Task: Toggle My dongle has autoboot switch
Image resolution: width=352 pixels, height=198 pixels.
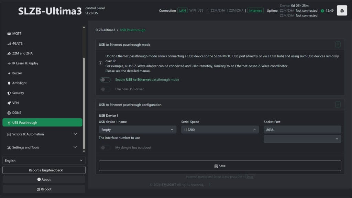Action: [x=105, y=148]
